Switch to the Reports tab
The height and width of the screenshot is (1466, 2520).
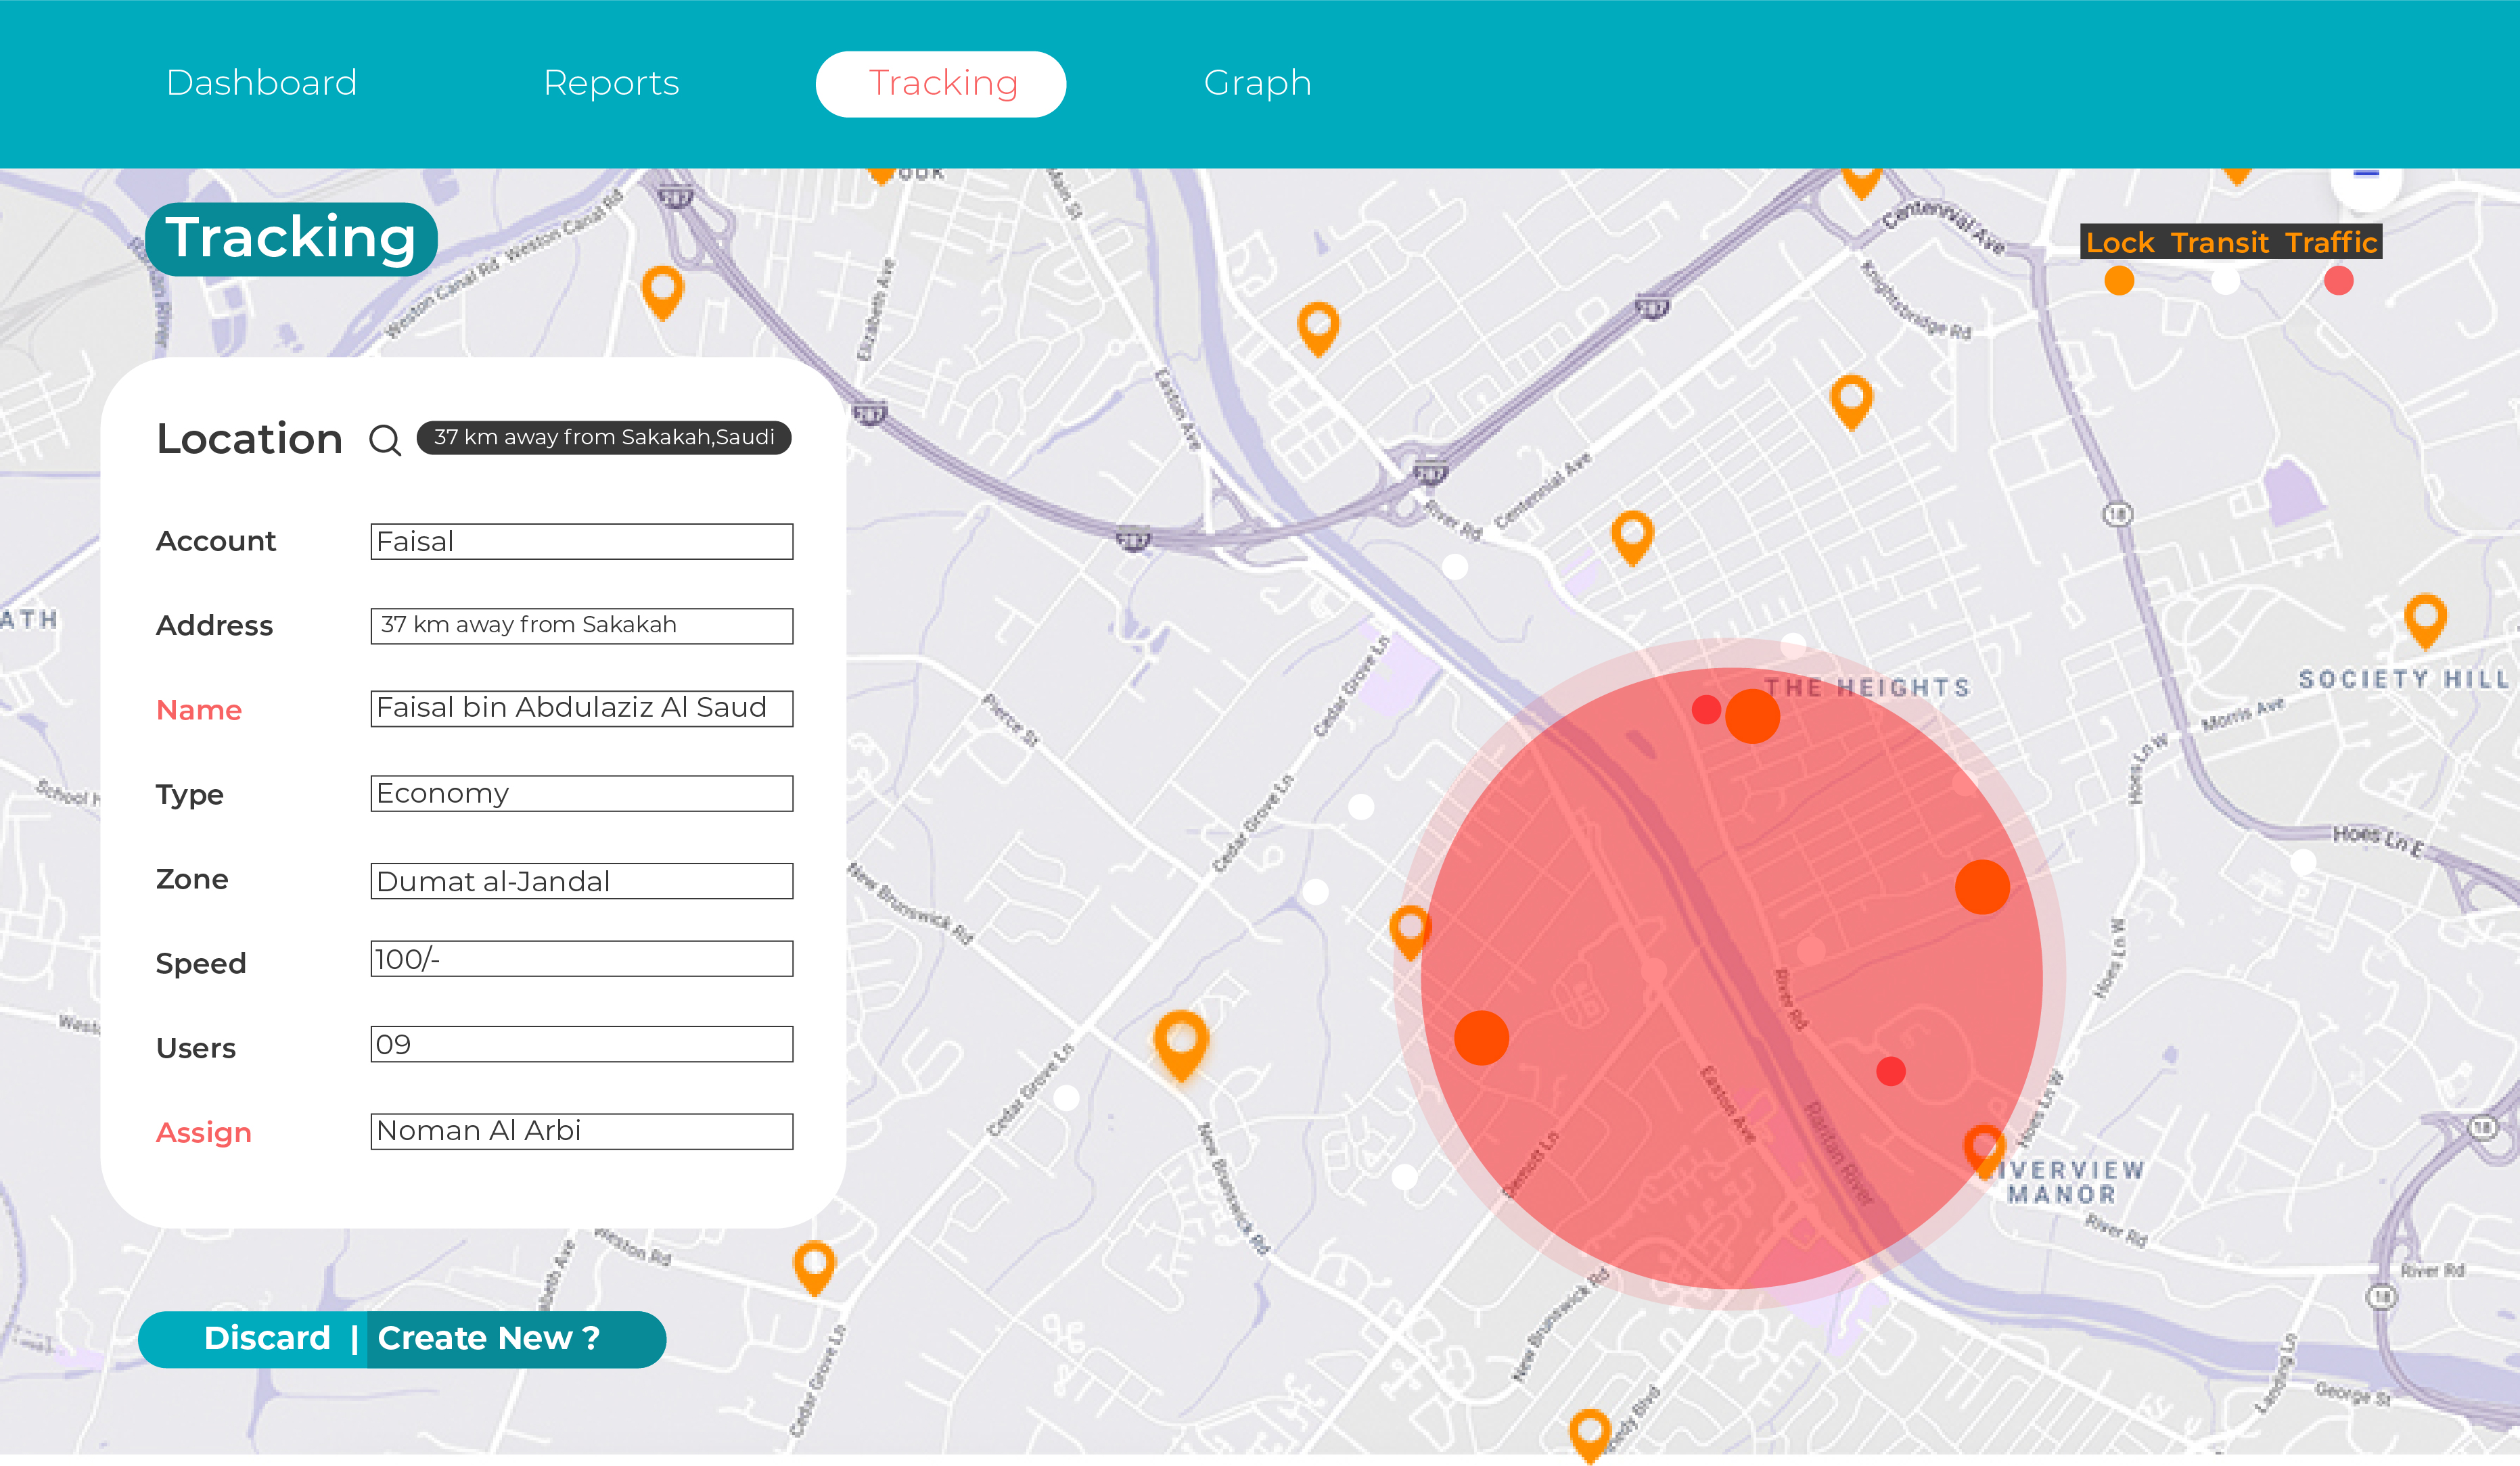click(x=611, y=83)
